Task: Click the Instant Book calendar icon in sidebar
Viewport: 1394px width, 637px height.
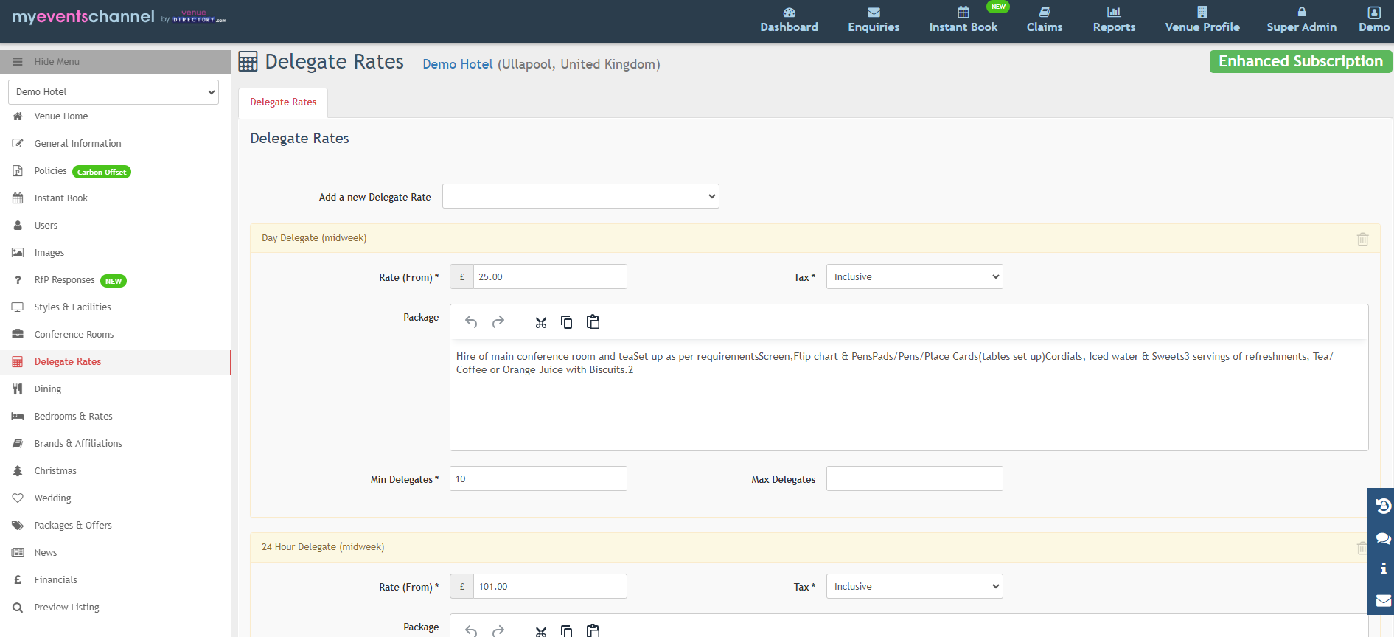Action: pos(18,198)
